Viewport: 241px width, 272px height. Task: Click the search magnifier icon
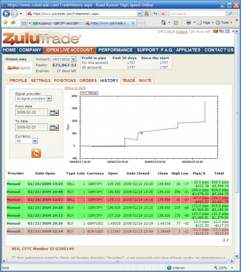coord(230,13)
